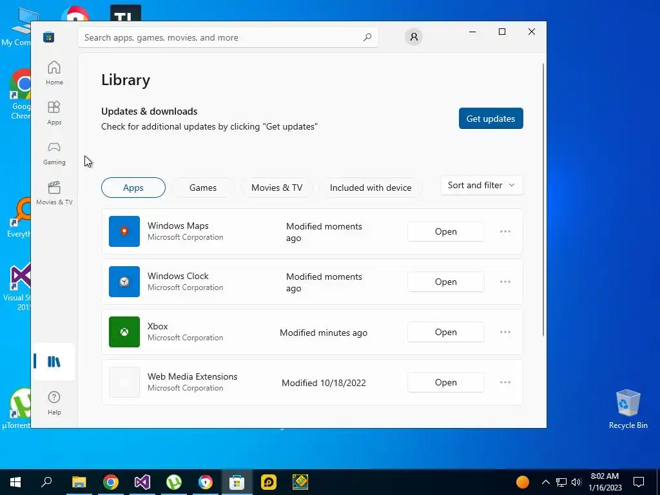
Task: Click the Microsoft Store taskbar icon
Action: [237, 482]
